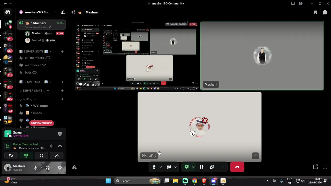Open the server icon with 5K+ badge
Viewport: 331px width, 186px height.
click(x=8, y=48)
